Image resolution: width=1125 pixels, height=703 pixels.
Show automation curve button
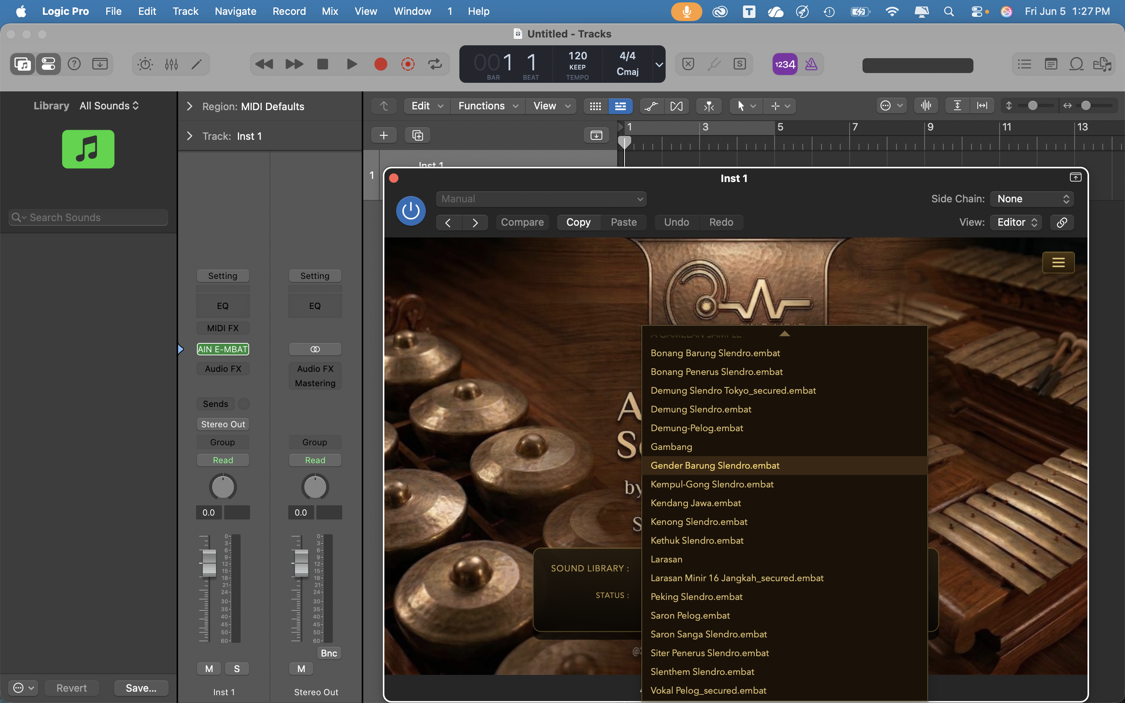pos(652,106)
